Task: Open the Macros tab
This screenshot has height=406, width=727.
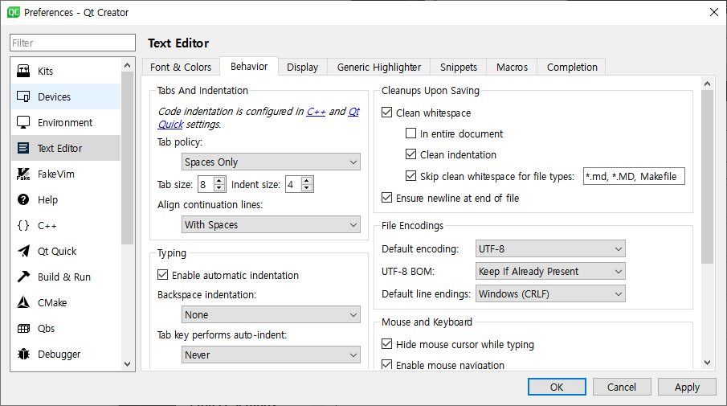Action: pyautogui.click(x=512, y=68)
